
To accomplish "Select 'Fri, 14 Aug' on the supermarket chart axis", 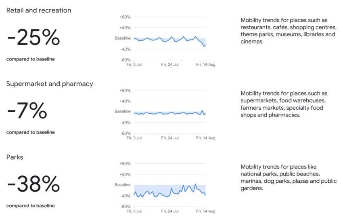I will [x=205, y=138].
